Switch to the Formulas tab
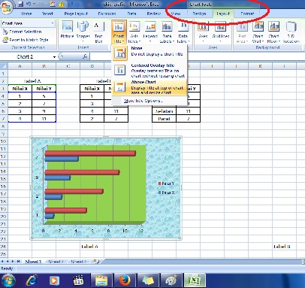305x288 pixels. pyautogui.click(x=107, y=14)
